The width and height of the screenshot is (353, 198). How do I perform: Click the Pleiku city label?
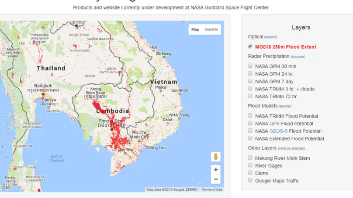tap(161, 87)
